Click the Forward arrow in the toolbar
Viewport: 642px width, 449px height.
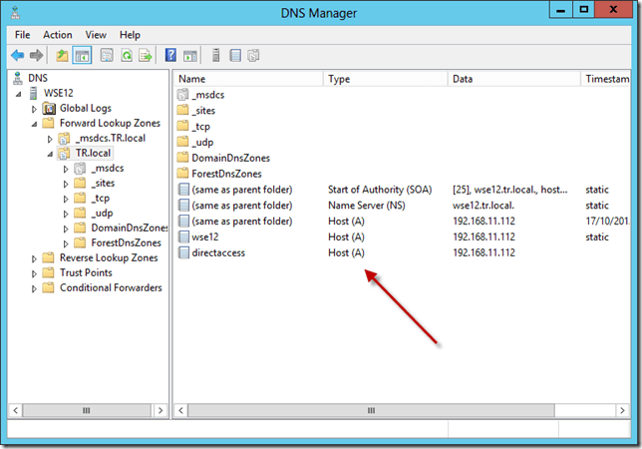36,55
